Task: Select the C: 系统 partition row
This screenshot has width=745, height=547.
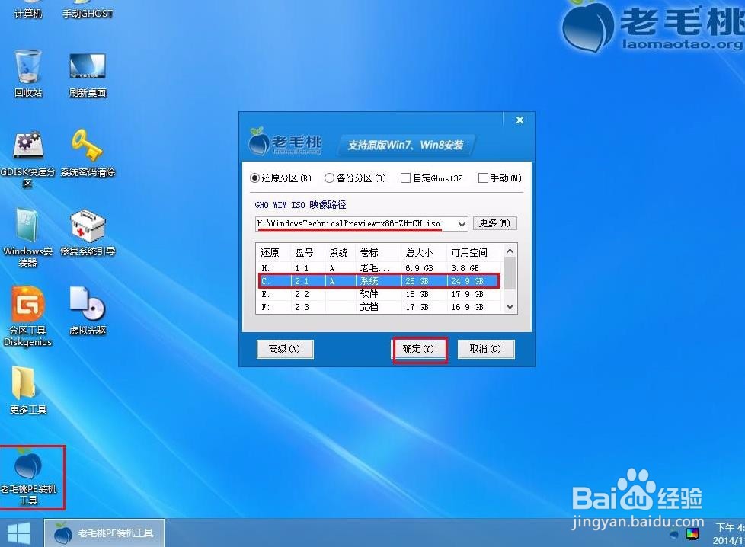Action: 379,281
